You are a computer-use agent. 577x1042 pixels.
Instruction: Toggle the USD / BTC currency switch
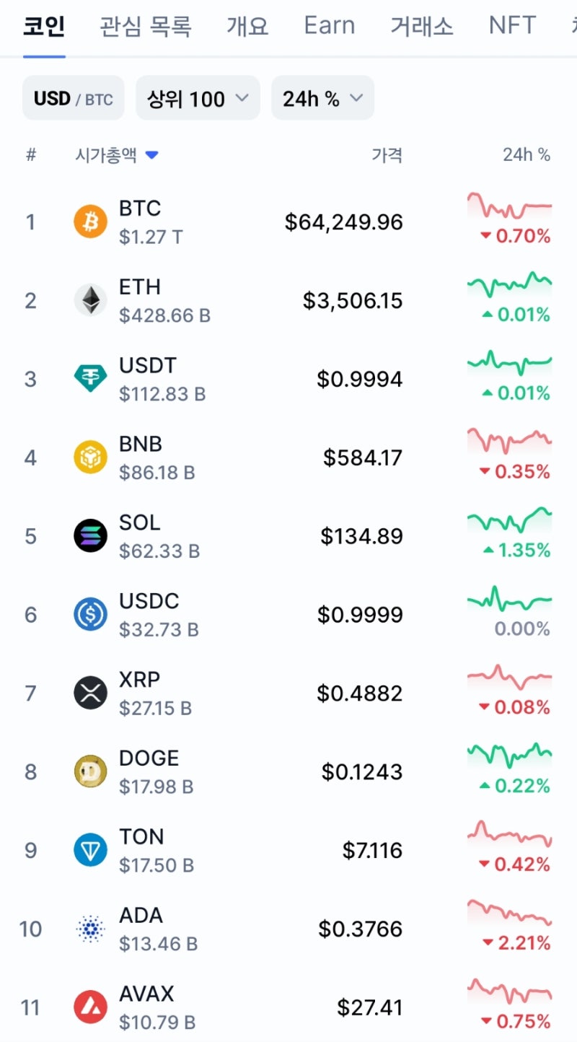(74, 98)
